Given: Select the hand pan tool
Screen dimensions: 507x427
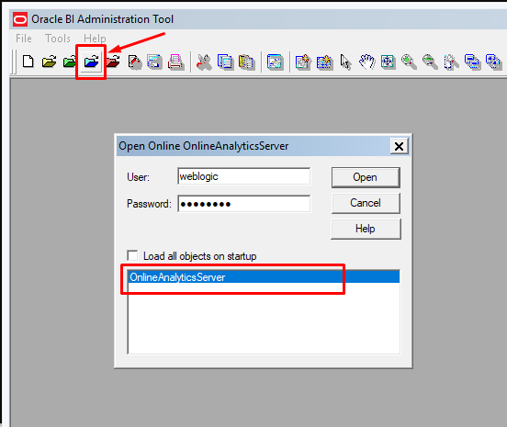Looking at the screenshot, I should (367, 62).
